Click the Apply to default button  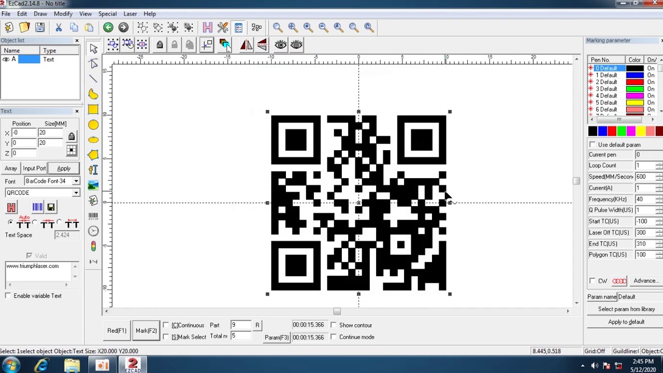pos(626,322)
